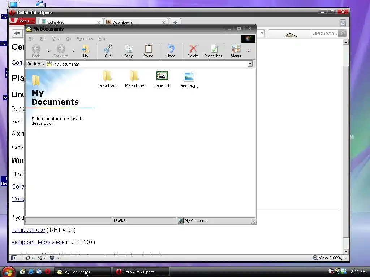The image size is (370, 277).
Task: Open the View menu in My Documents
Action: [x=56, y=39]
